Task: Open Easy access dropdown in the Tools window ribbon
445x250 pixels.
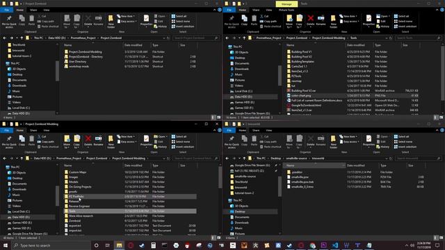Action: pos(349,22)
